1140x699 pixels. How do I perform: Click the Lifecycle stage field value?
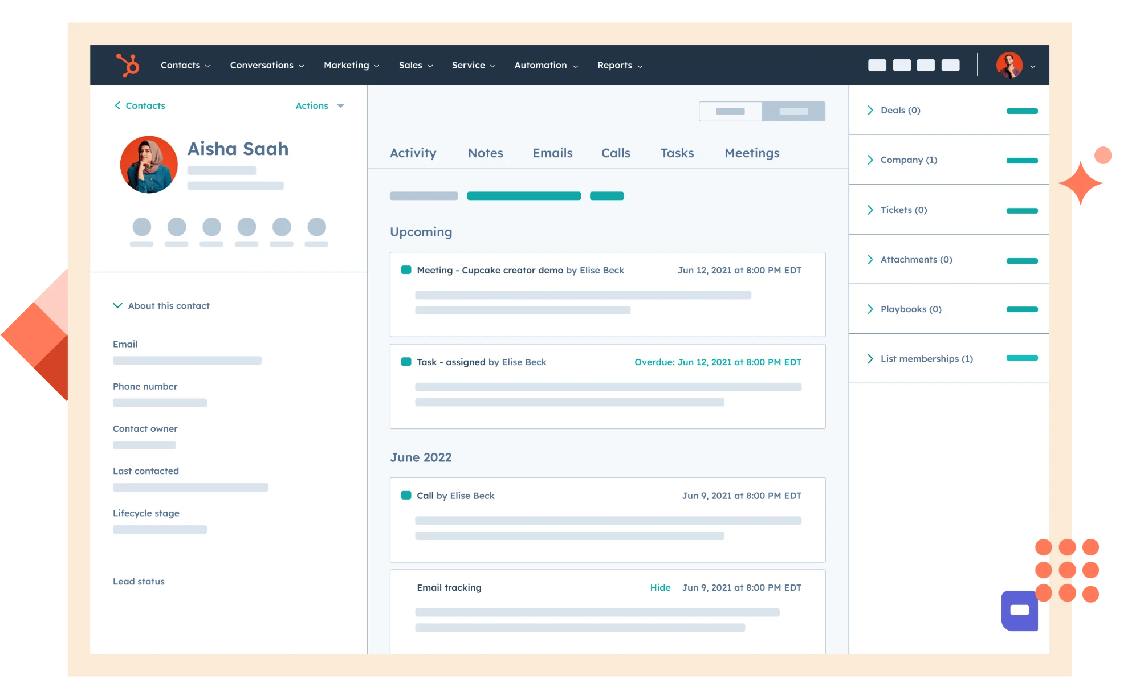point(160,529)
